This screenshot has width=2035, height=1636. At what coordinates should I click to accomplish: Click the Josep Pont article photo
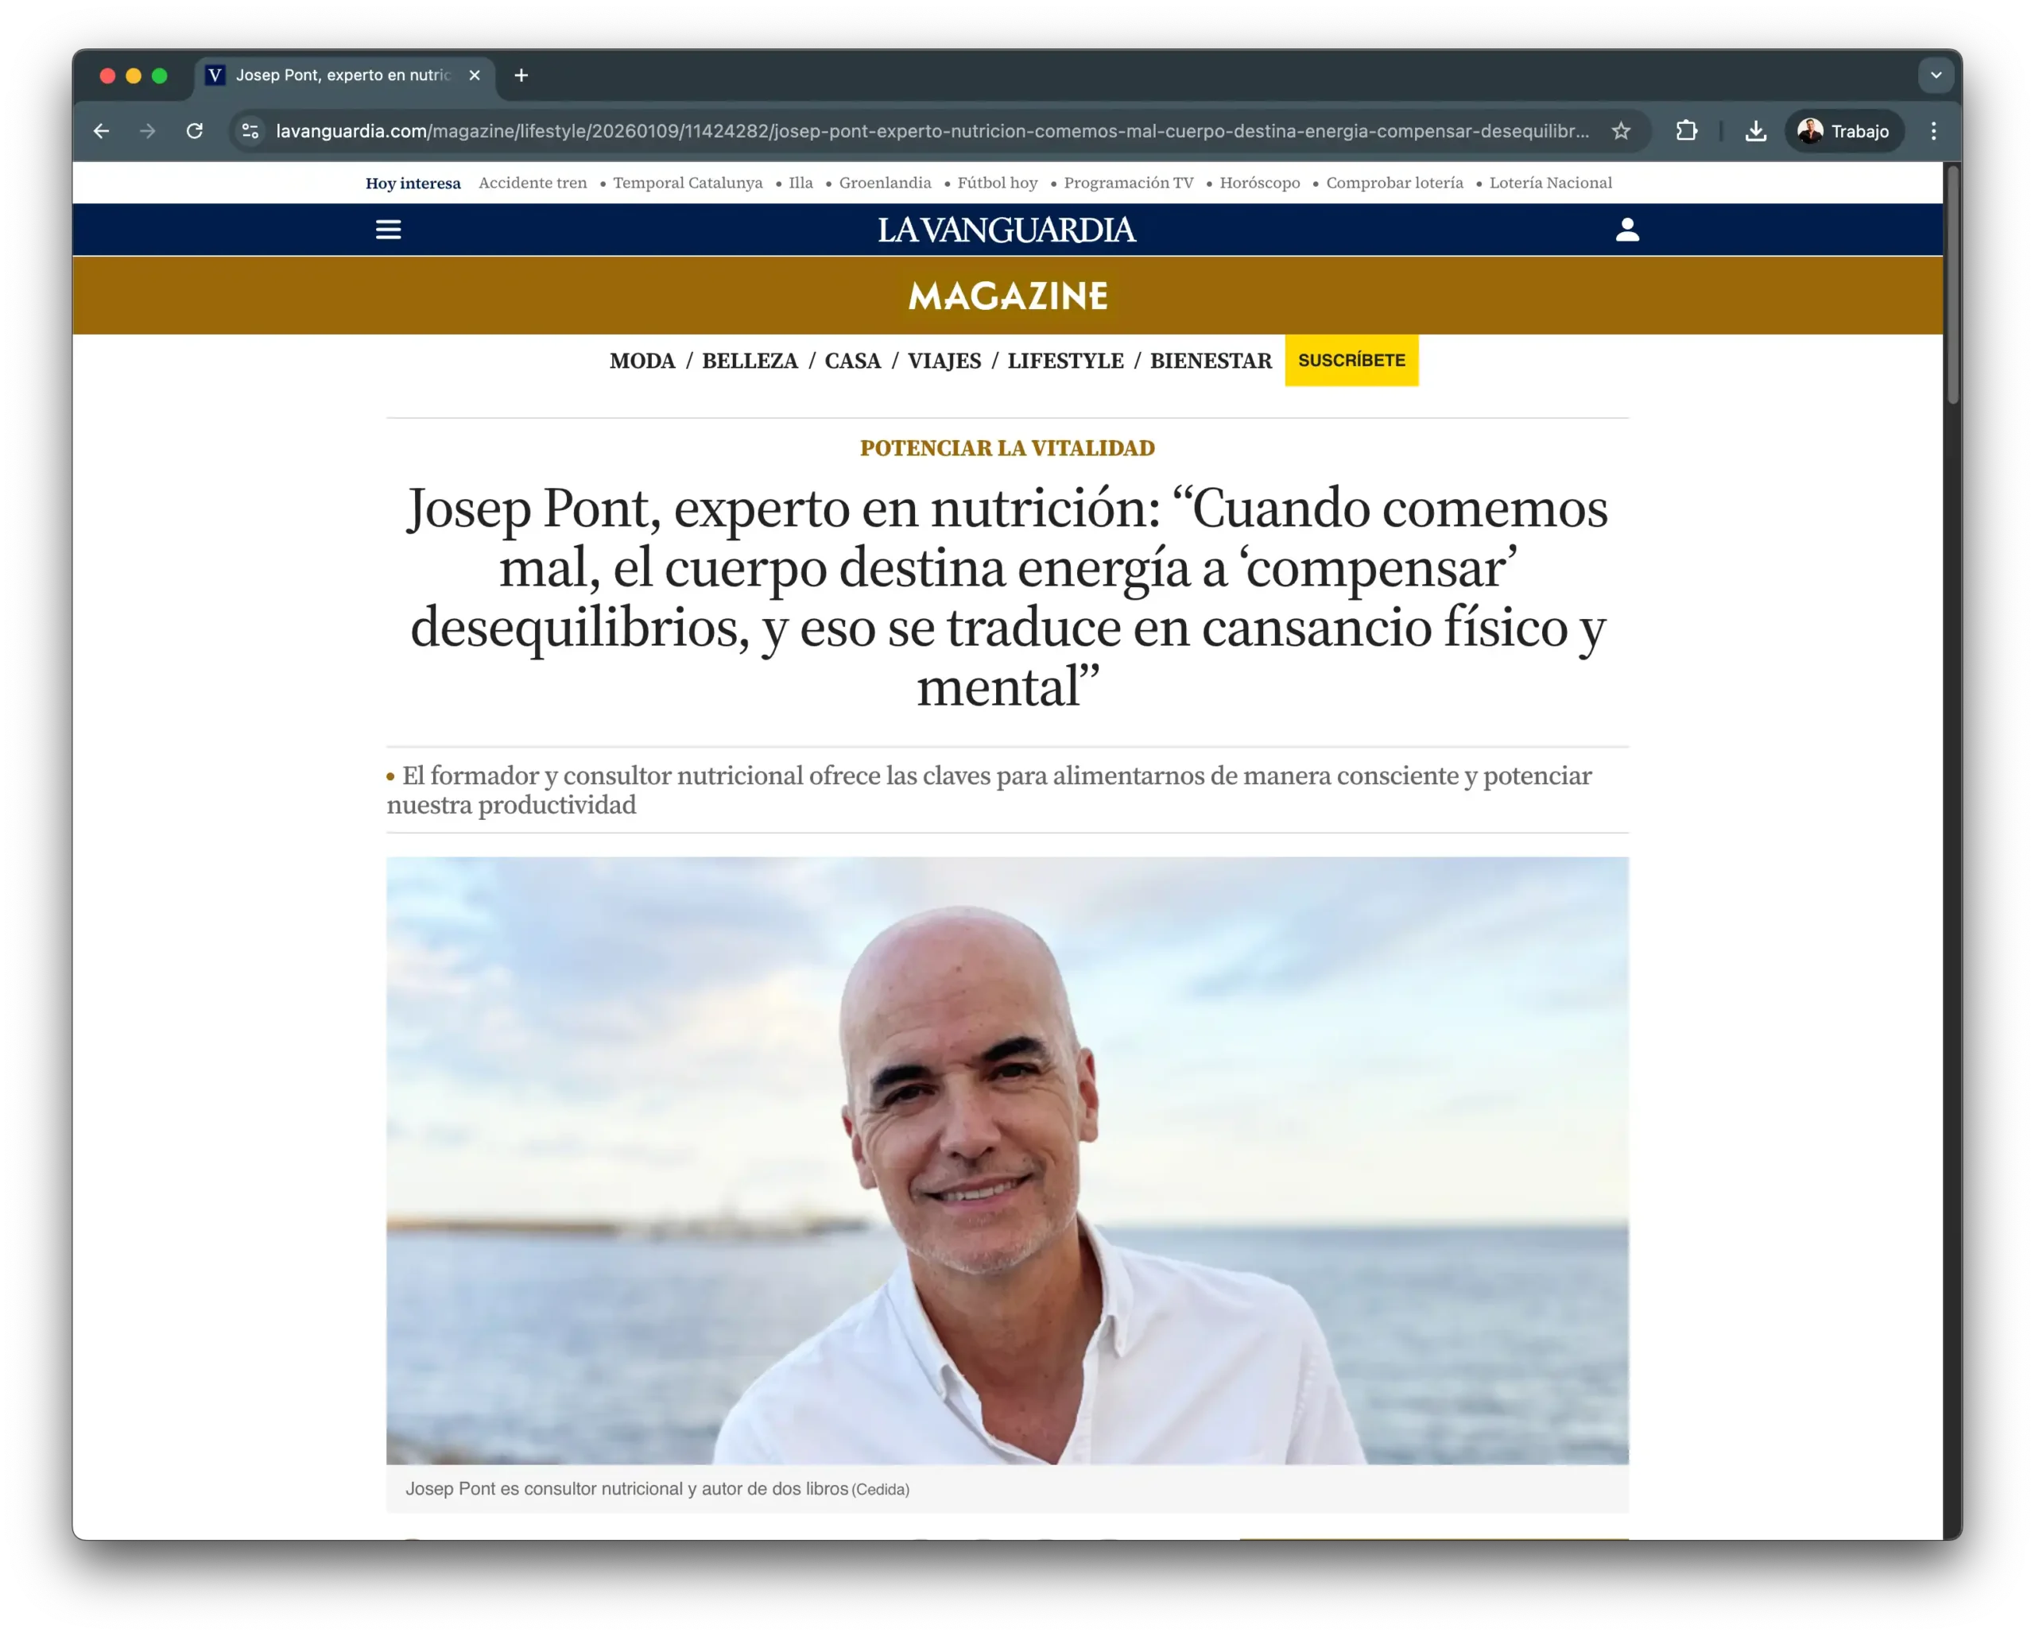point(1007,1161)
